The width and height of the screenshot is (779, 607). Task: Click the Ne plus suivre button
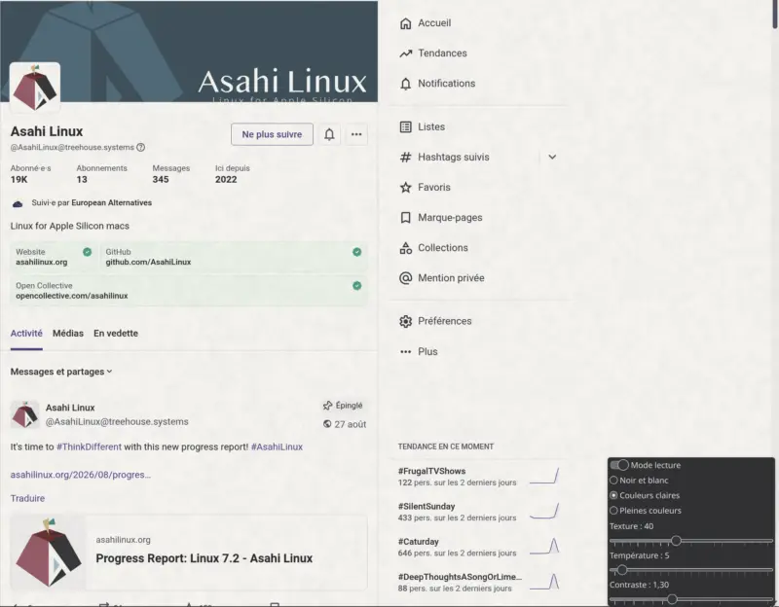tap(272, 134)
